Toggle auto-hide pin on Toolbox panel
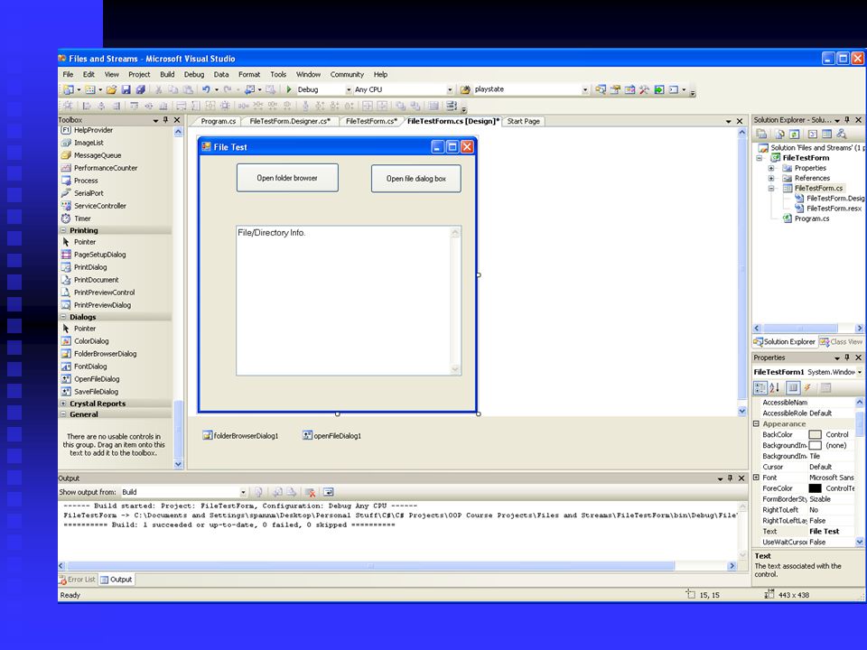This screenshot has height=650, width=867. pyautogui.click(x=166, y=120)
